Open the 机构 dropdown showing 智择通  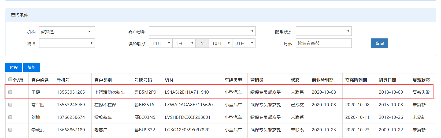click(x=67, y=31)
